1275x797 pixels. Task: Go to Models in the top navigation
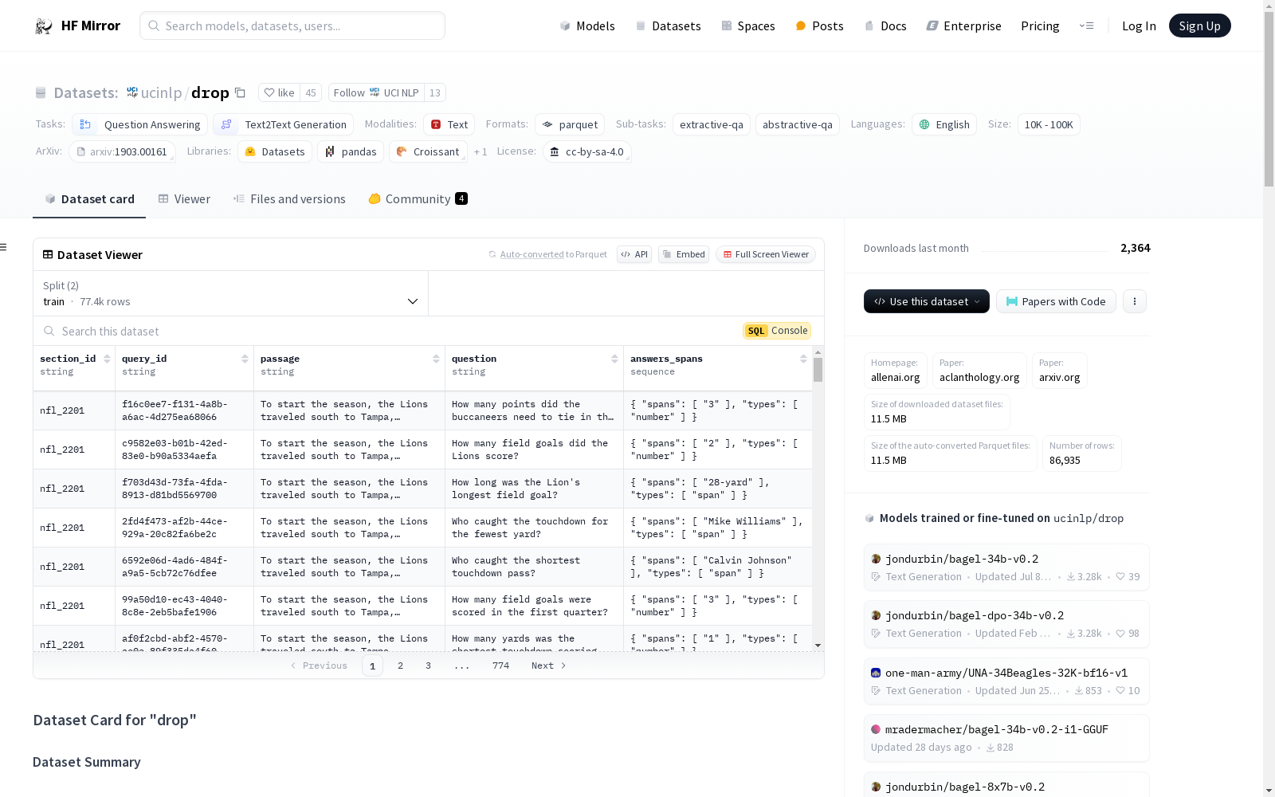pyautogui.click(x=587, y=26)
